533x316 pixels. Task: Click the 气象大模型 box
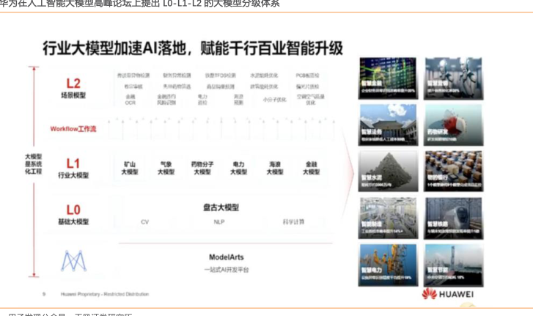(x=166, y=168)
